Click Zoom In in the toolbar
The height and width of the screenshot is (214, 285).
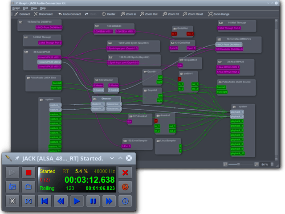point(129,14)
